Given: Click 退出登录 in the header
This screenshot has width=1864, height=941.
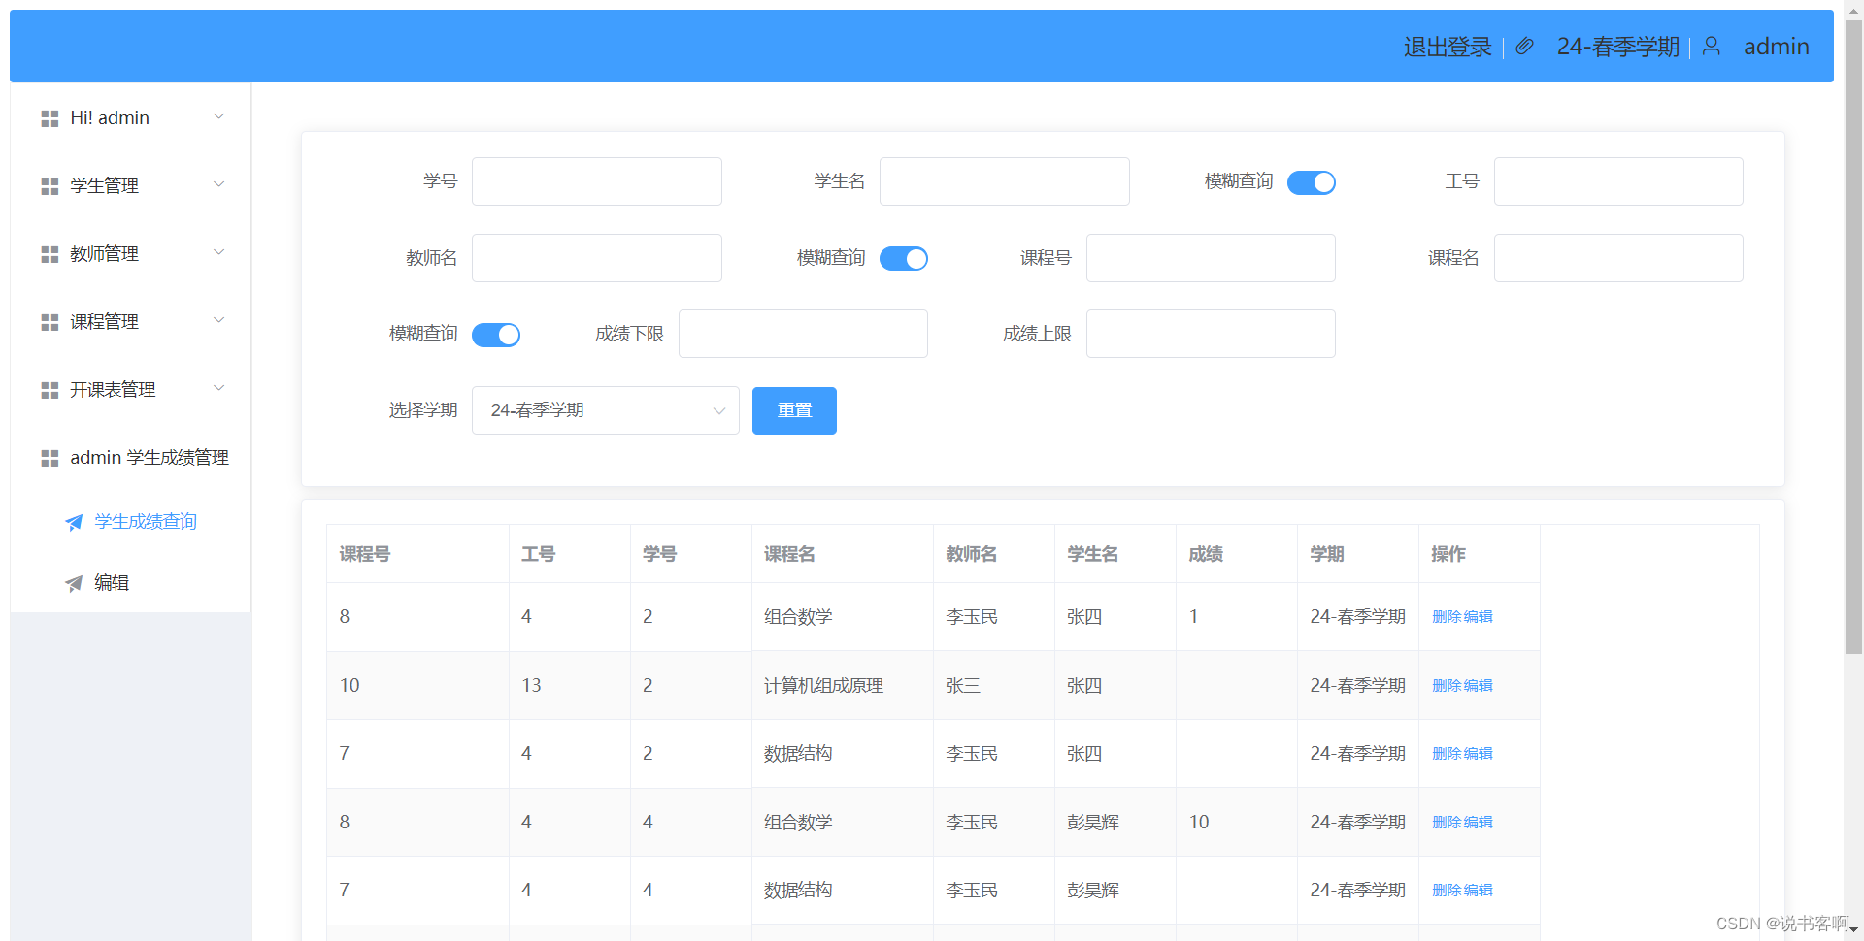Looking at the screenshot, I should click(x=1447, y=47).
